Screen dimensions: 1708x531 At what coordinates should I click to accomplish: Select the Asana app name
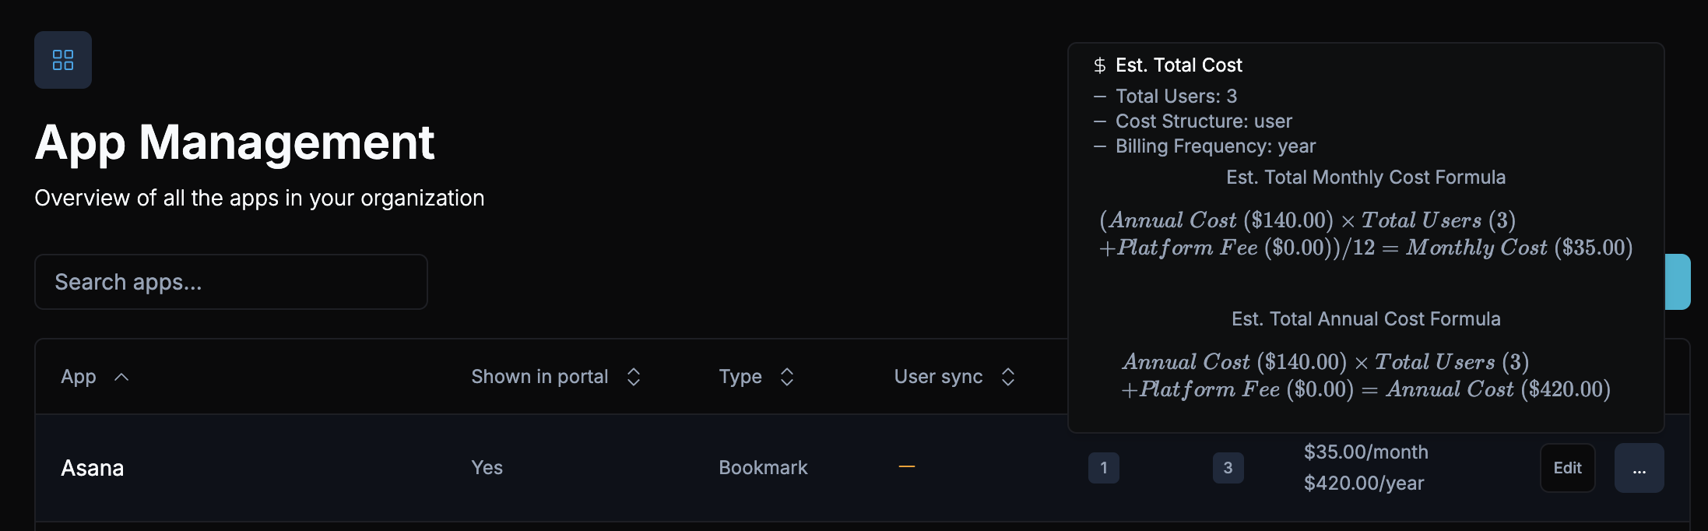(x=93, y=468)
